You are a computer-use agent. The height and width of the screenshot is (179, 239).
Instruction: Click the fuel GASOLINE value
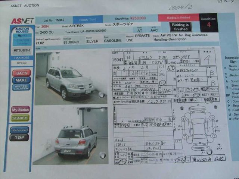click(x=113, y=41)
